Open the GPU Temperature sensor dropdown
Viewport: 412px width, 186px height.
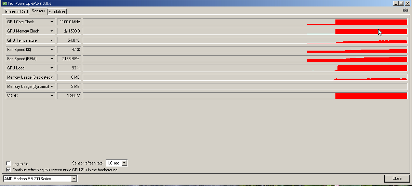(30, 40)
